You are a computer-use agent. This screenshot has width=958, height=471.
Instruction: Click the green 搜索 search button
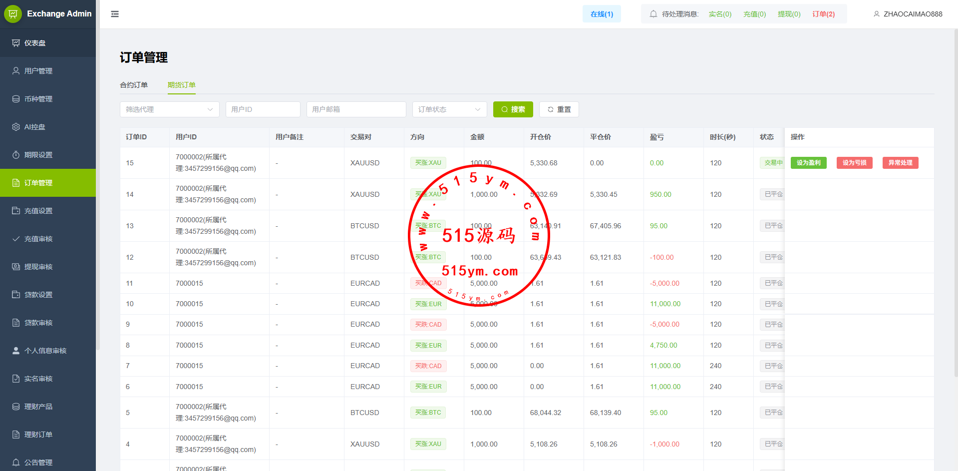click(x=513, y=109)
